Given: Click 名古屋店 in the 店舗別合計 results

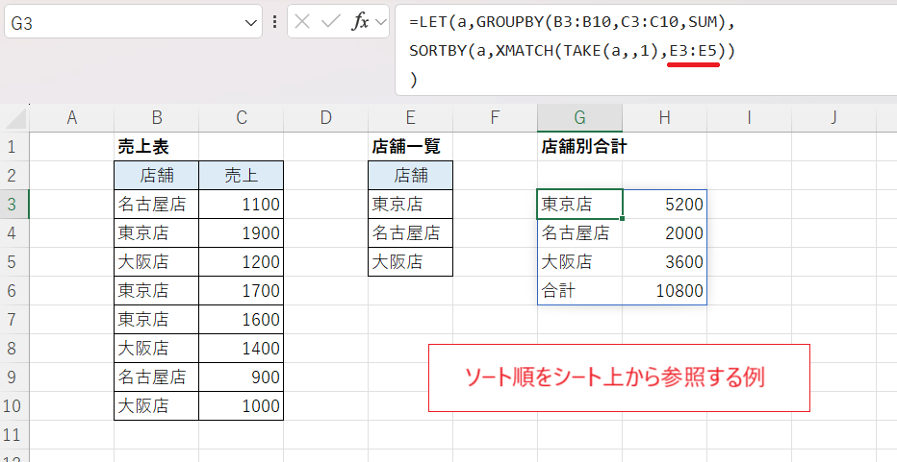Looking at the screenshot, I should pyautogui.click(x=580, y=233).
